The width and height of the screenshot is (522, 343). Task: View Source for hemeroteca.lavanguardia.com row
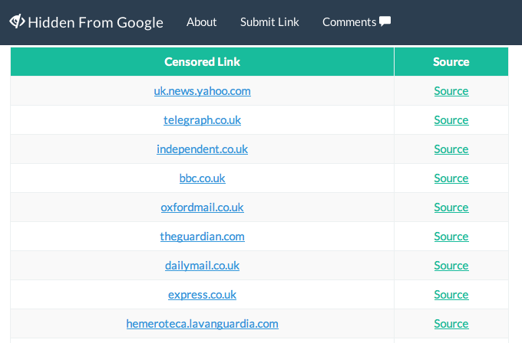tap(451, 324)
